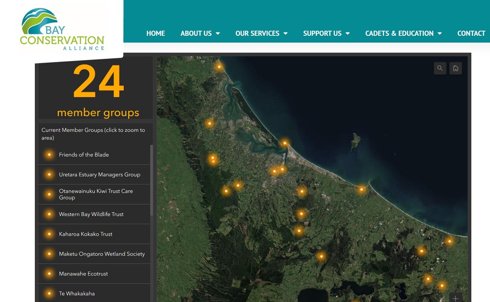Click the island in the bay on the map
The width and height of the screenshot is (490, 302).
coord(355,141)
